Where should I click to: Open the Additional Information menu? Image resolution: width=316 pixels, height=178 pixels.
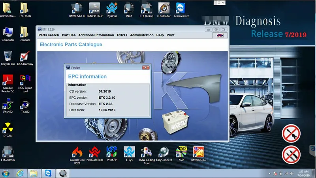tap(96, 35)
